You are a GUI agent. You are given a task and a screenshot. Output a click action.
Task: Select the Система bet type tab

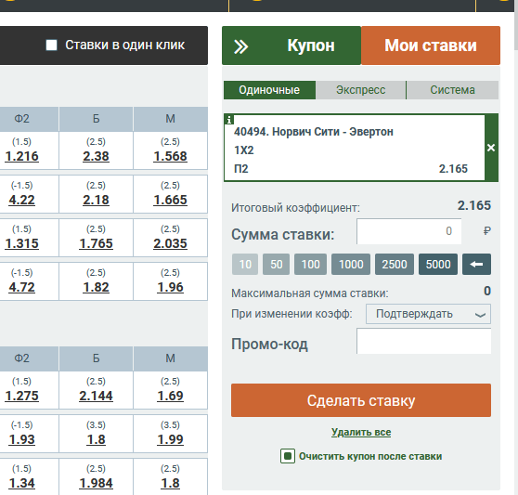point(453,90)
